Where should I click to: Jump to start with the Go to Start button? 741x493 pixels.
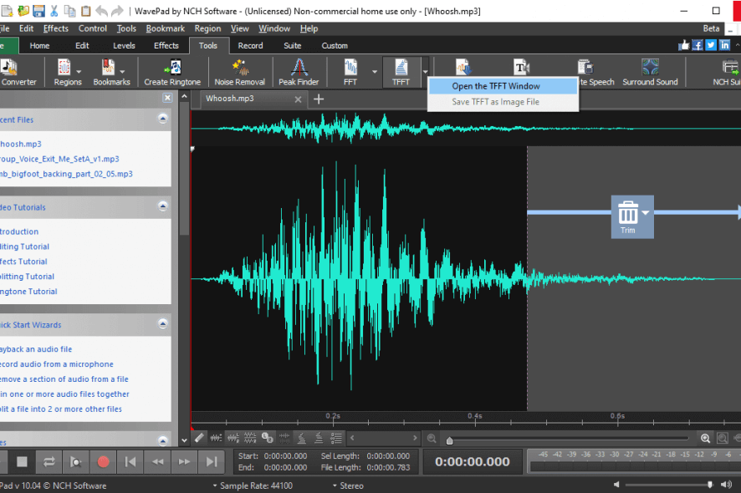[130, 461]
